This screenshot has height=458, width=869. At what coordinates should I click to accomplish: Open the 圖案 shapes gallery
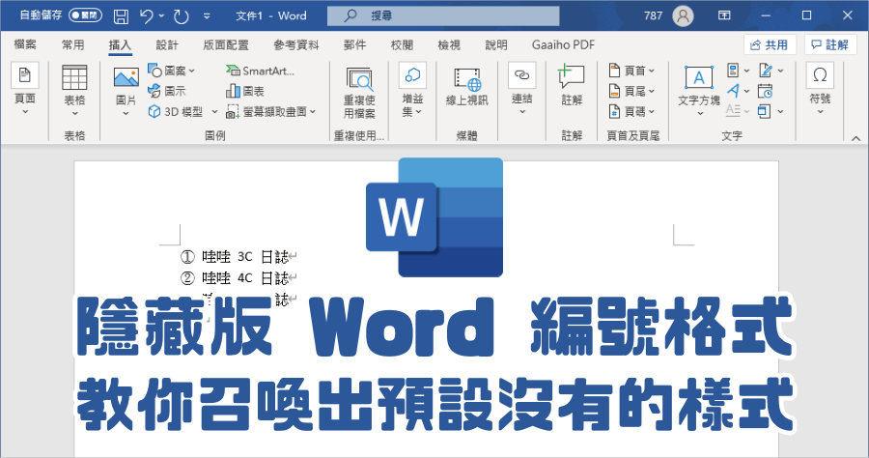click(x=171, y=71)
